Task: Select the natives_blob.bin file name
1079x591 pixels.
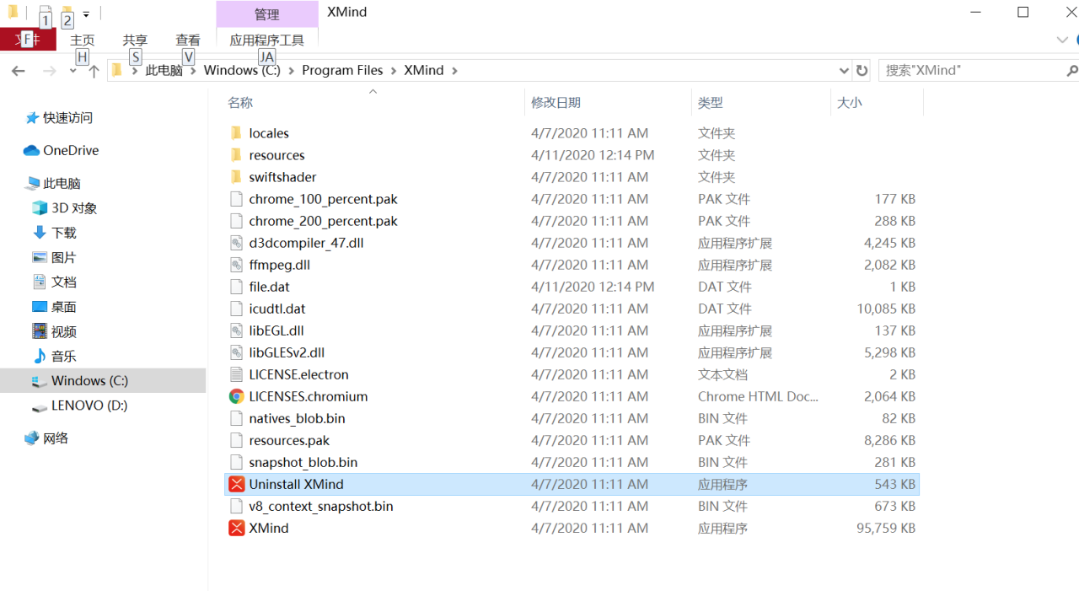Action: pos(298,418)
